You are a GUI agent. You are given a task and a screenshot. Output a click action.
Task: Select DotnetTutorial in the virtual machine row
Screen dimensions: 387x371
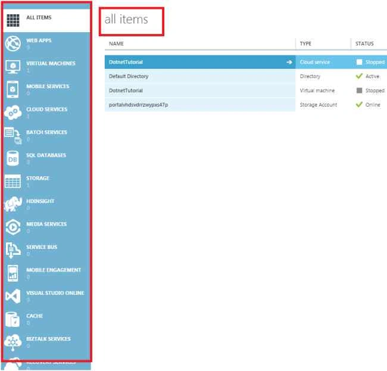[126, 91]
